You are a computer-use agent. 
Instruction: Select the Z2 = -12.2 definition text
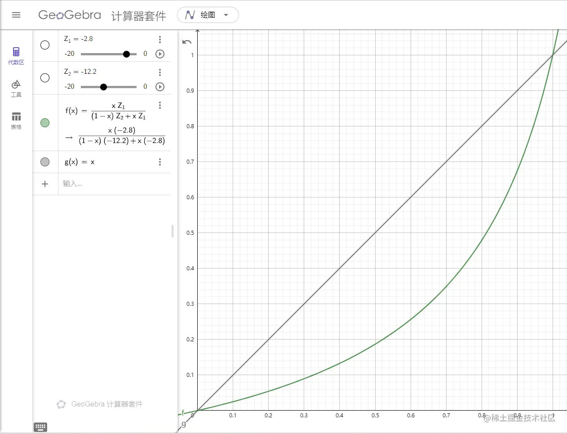click(x=80, y=72)
